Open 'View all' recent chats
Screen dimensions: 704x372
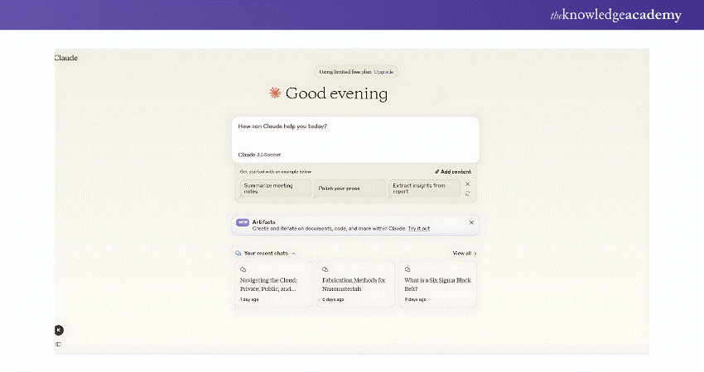(464, 253)
